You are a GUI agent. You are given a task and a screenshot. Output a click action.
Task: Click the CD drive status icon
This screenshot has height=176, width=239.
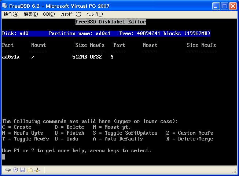[x=15, y=170]
